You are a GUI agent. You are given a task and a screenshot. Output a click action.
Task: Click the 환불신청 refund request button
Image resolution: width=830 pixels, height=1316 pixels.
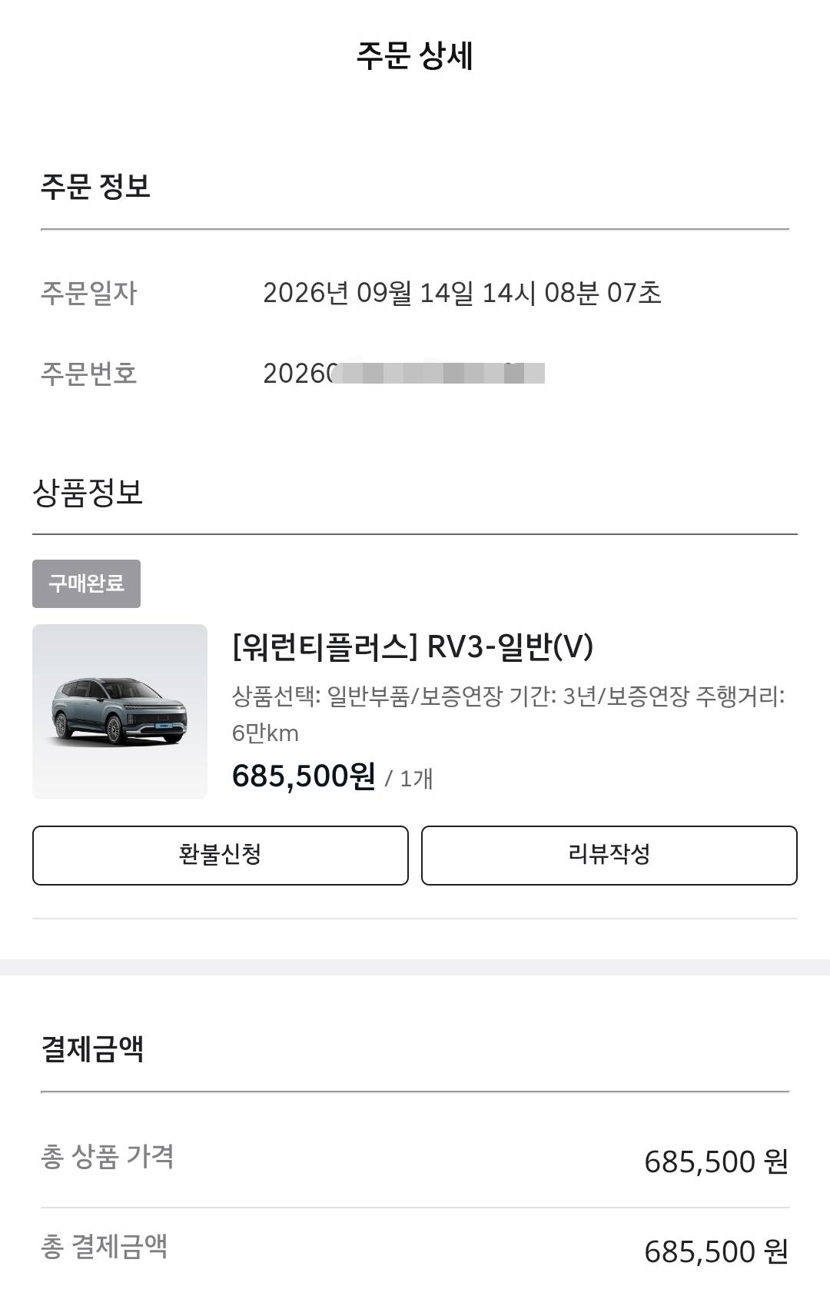click(x=220, y=855)
